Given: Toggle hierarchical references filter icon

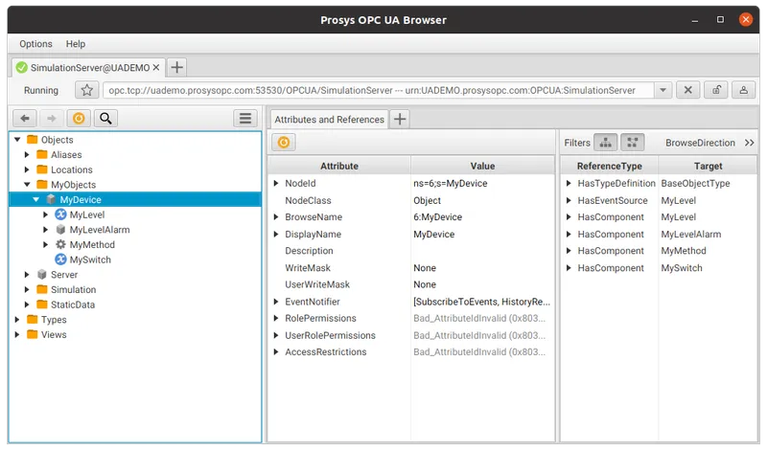Looking at the screenshot, I should pyautogui.click(x=606, y=142).
